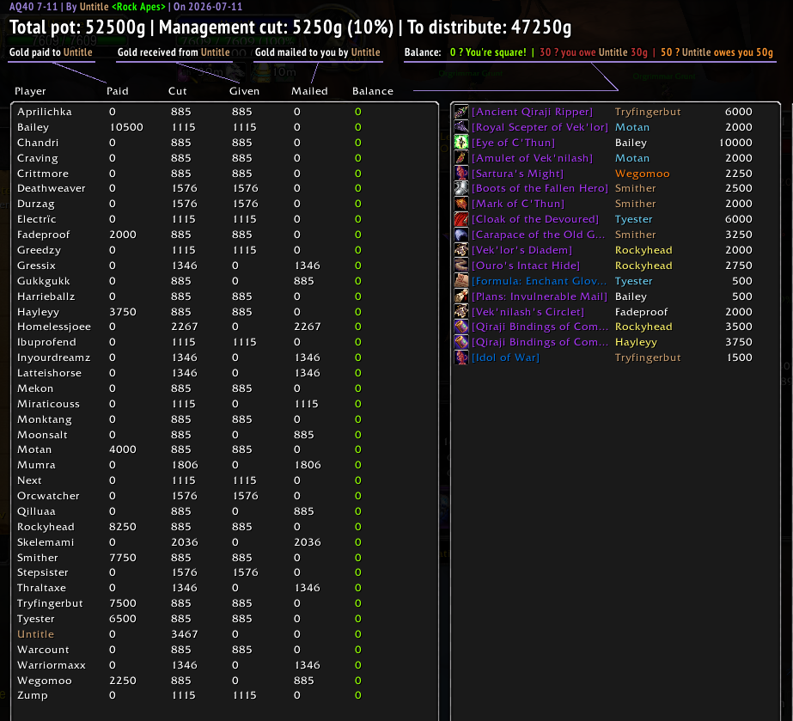Click the 'Gold paid to Untitle' legend label
The image size is (793, 721).
click(51, 52)
